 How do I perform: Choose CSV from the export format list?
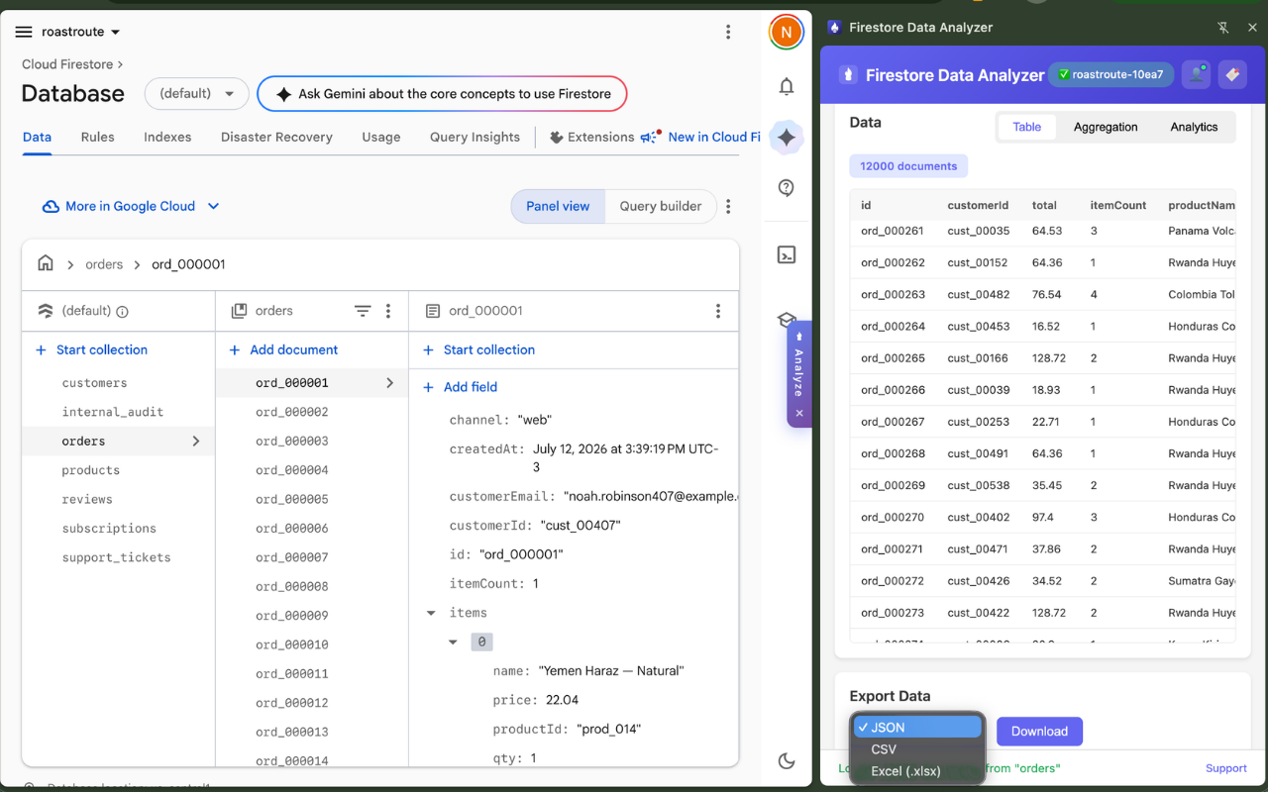(x=918, y=749)
